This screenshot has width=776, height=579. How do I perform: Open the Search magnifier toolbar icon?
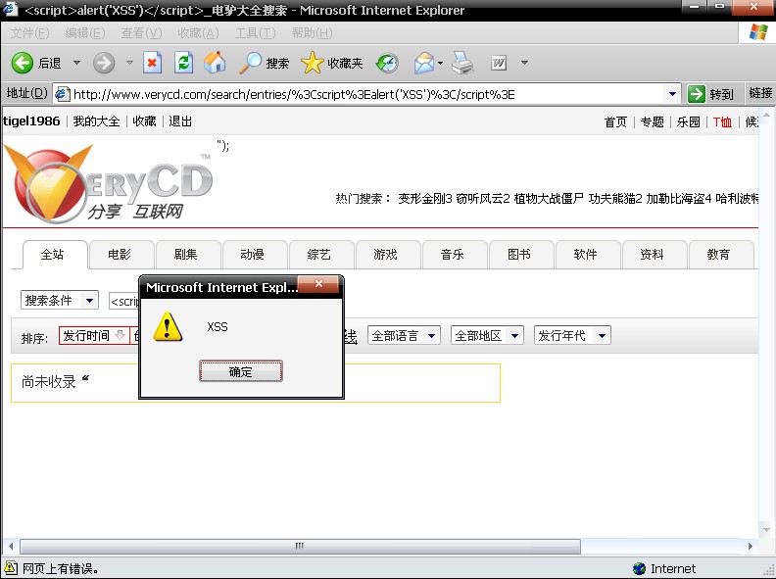250,63
